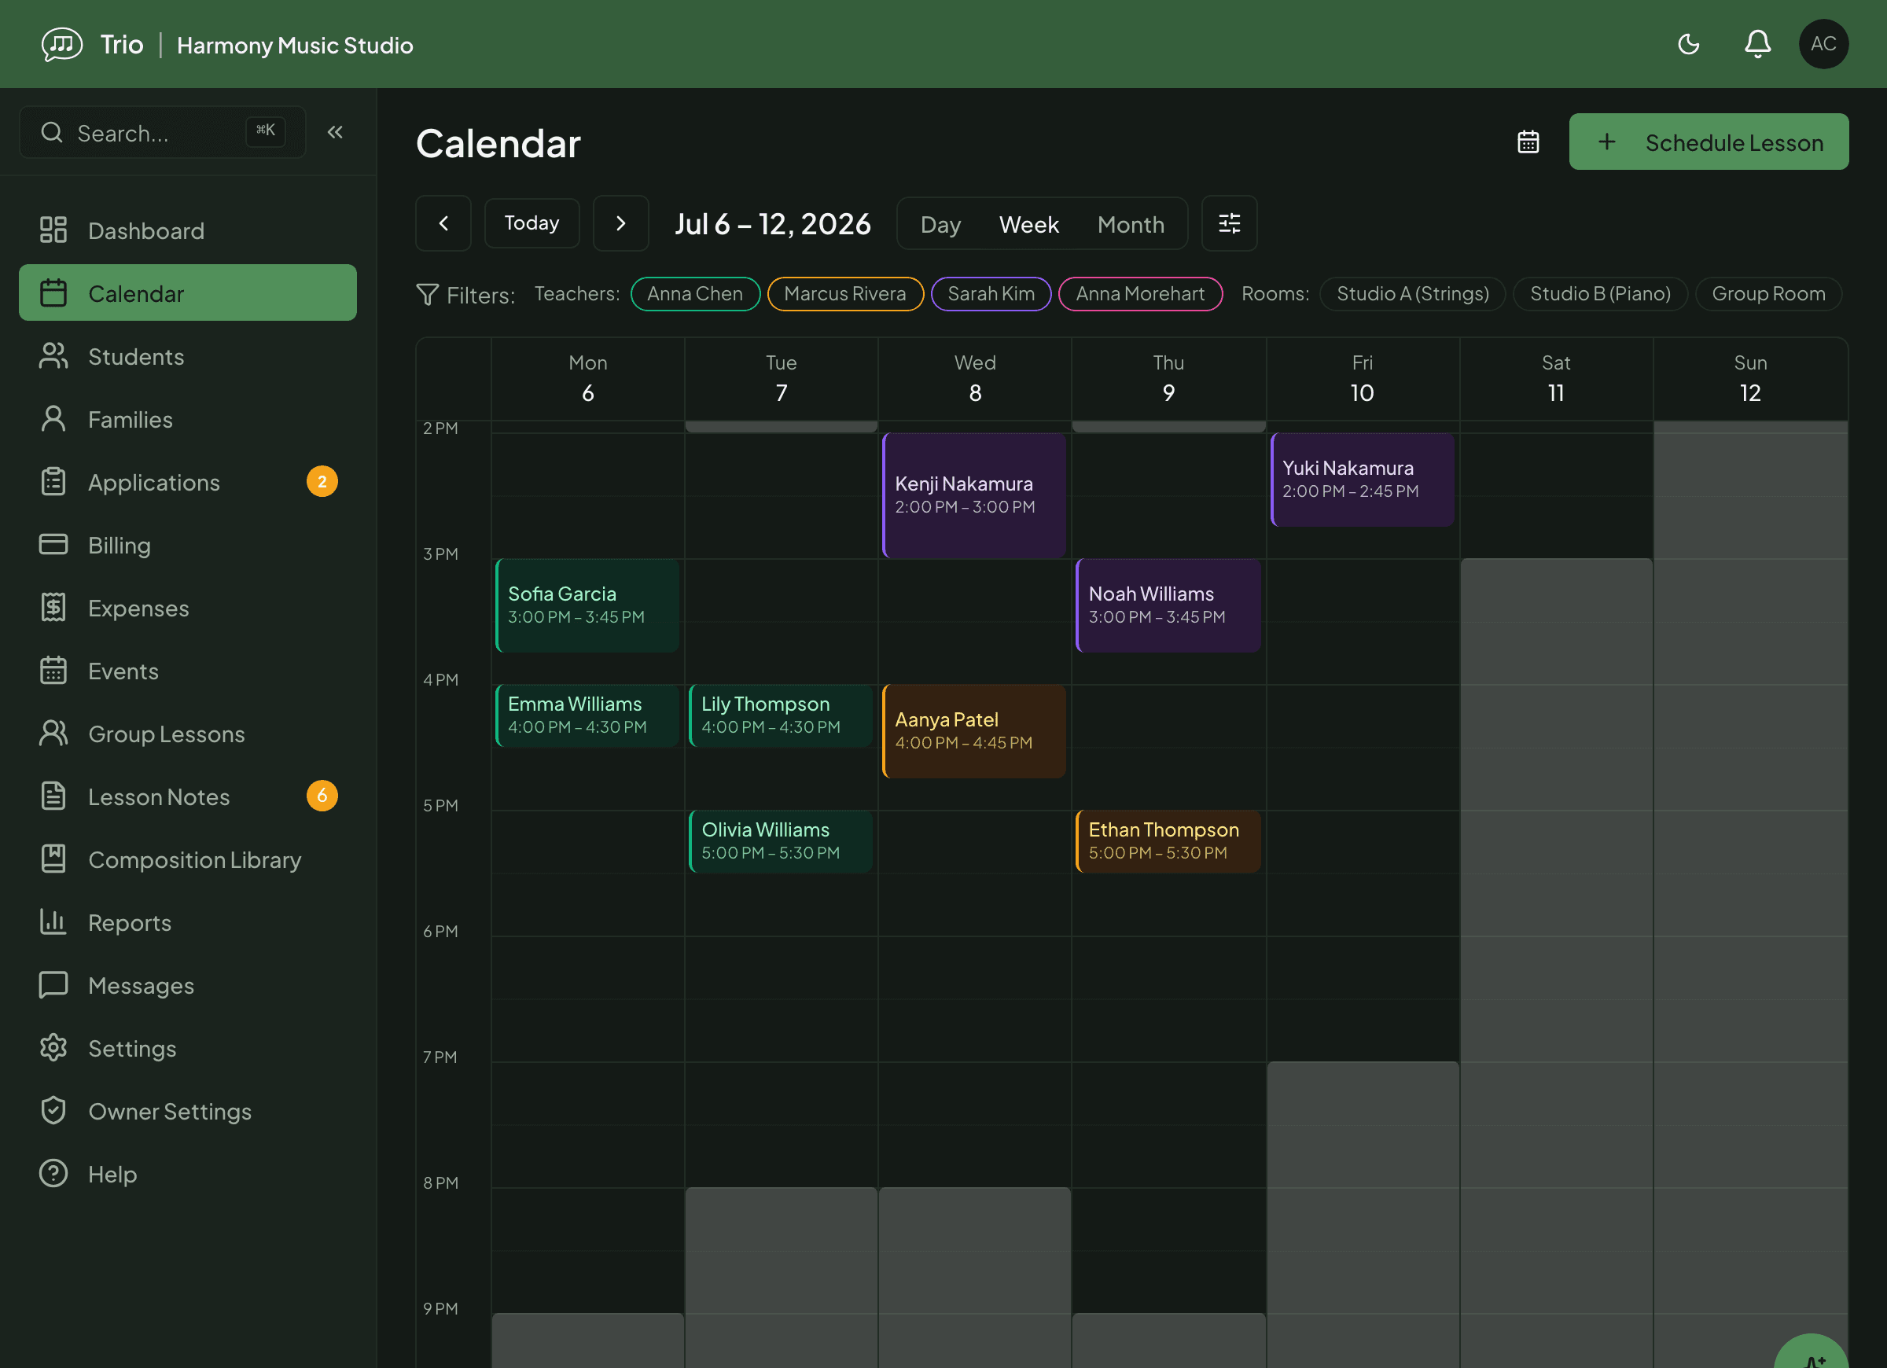The height and width of the screenshot is (1368, 1887).
Task: Open calendar display settings sliders icon
Action: [x=1229, y=223]
